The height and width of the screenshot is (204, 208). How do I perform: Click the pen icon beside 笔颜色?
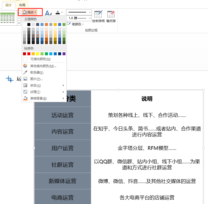69,24
